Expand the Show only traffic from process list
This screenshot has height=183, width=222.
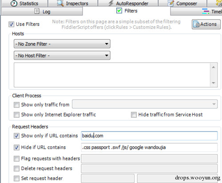214,104
